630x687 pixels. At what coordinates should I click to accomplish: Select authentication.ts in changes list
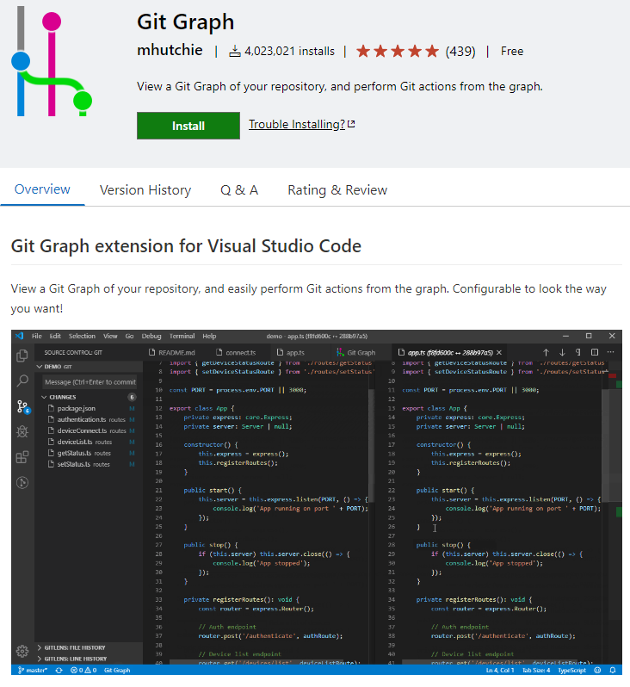point(88,420)
